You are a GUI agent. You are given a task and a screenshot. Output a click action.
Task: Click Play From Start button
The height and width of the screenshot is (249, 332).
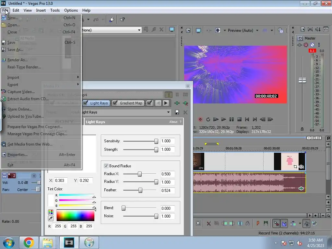coord(216,119)
